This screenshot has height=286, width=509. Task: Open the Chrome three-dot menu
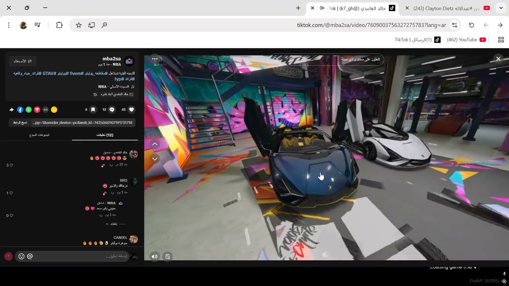click(9, 25)
